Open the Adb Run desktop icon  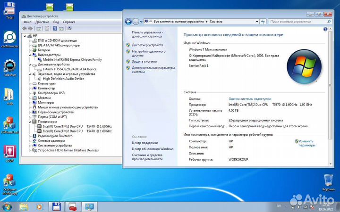click(9, 67)
